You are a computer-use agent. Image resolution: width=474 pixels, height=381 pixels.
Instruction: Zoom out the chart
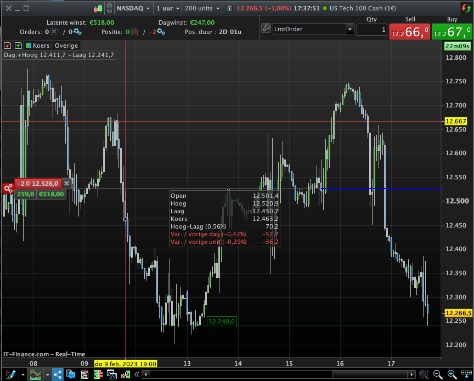[438, 374]
